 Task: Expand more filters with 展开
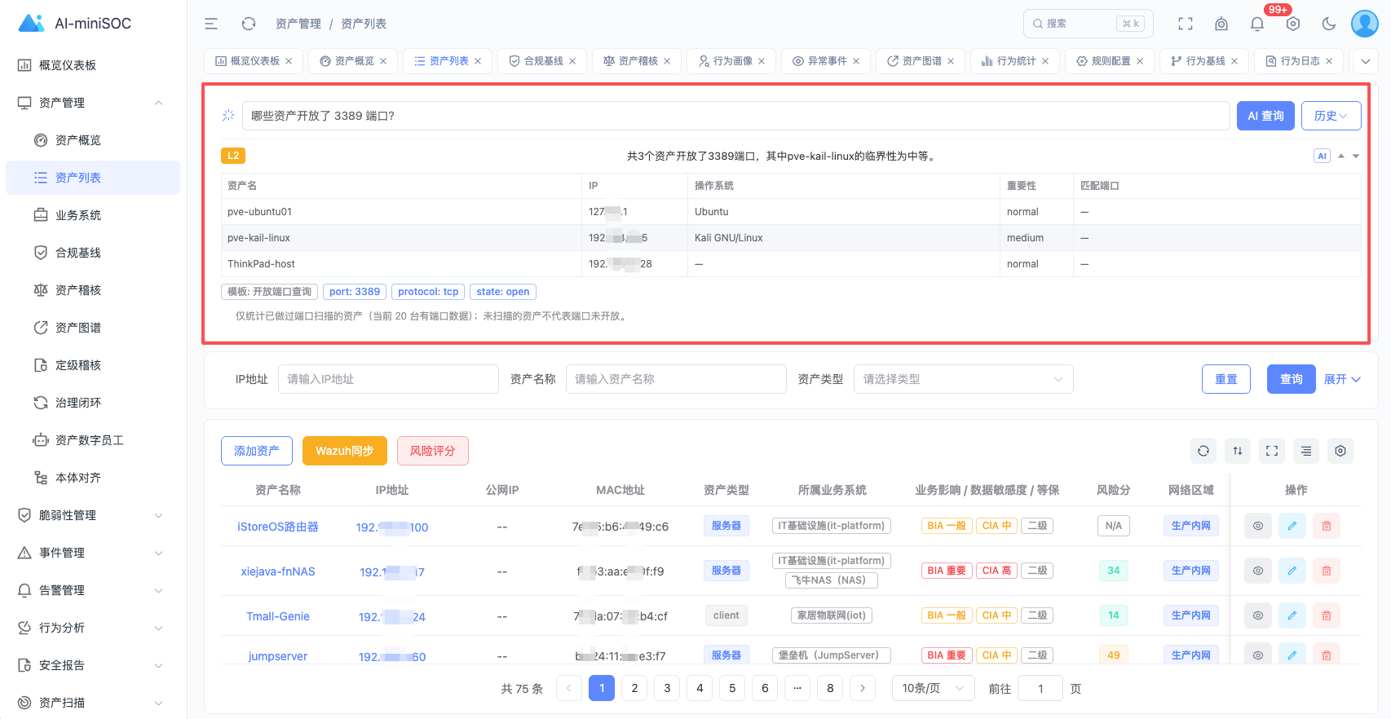(1342, 379)
